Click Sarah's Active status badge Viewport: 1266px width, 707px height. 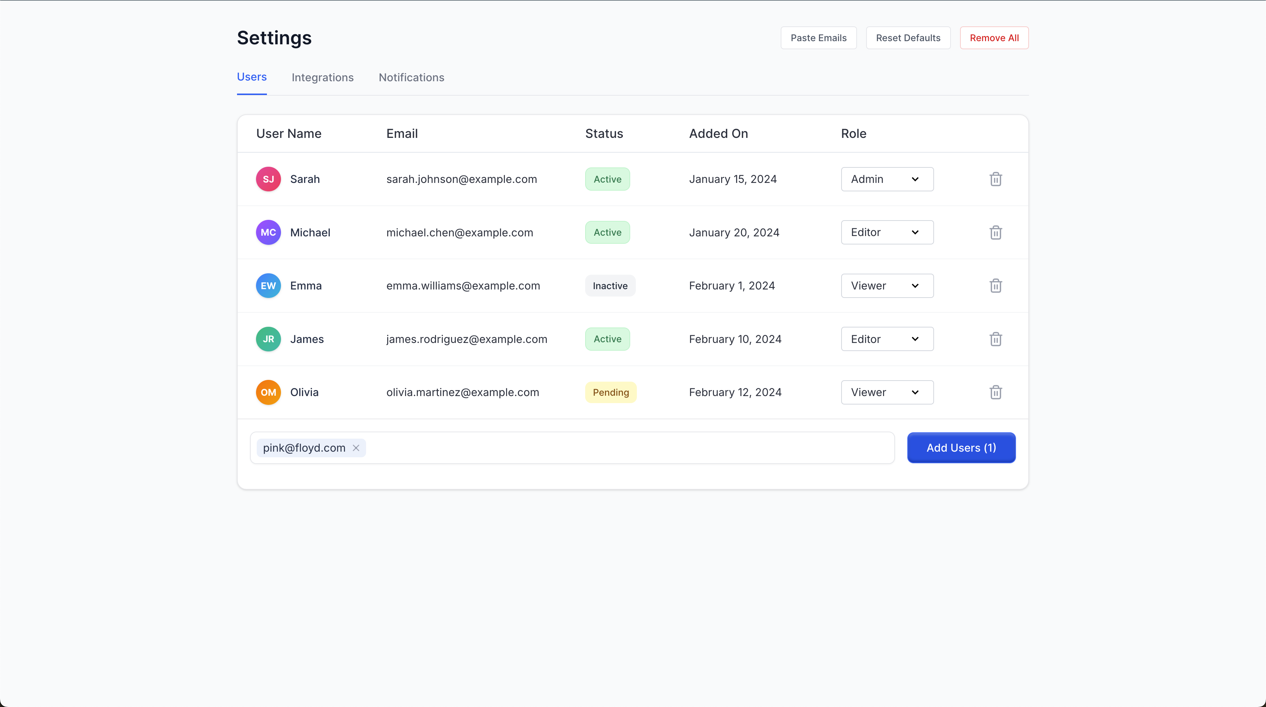[607, 179]
